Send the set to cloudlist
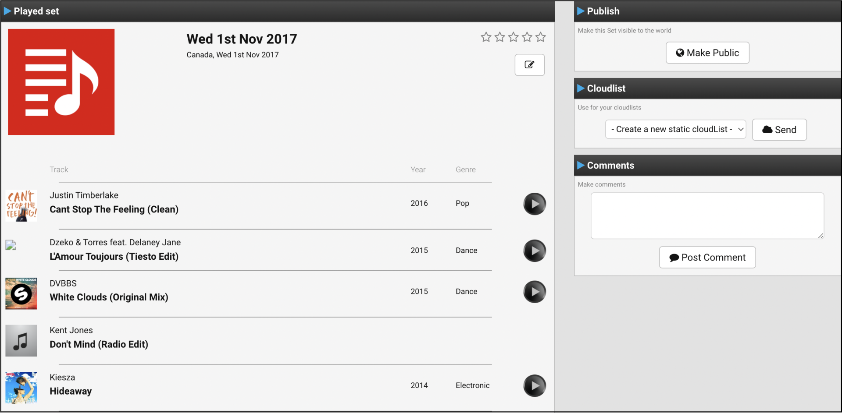842x413 pixels. pos(779,130)
